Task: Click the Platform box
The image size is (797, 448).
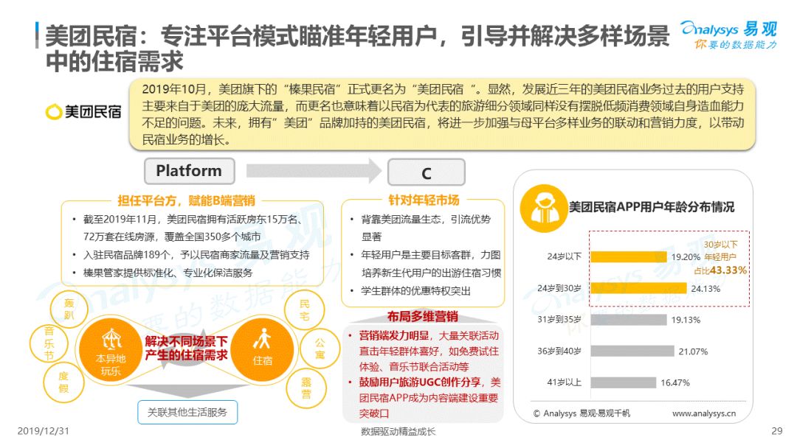Action: pyautogui.click(x=189, y=171)
